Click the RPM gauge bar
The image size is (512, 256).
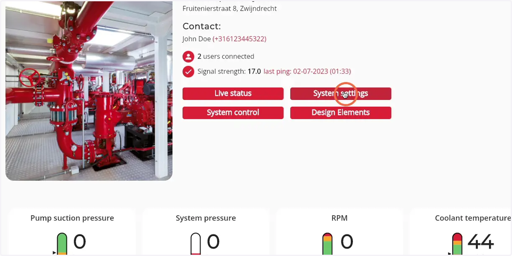tap(327, 244)
